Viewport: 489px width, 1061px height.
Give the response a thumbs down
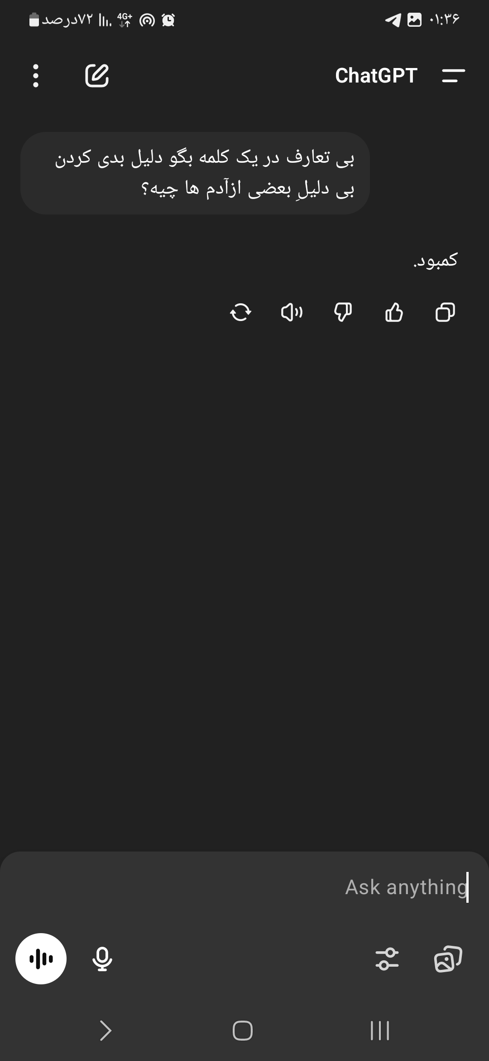click(343, 312)
